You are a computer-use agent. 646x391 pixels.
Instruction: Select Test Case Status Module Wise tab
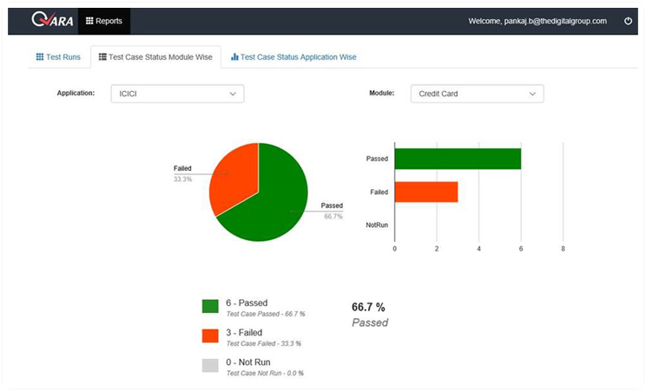tap(155, 57)
